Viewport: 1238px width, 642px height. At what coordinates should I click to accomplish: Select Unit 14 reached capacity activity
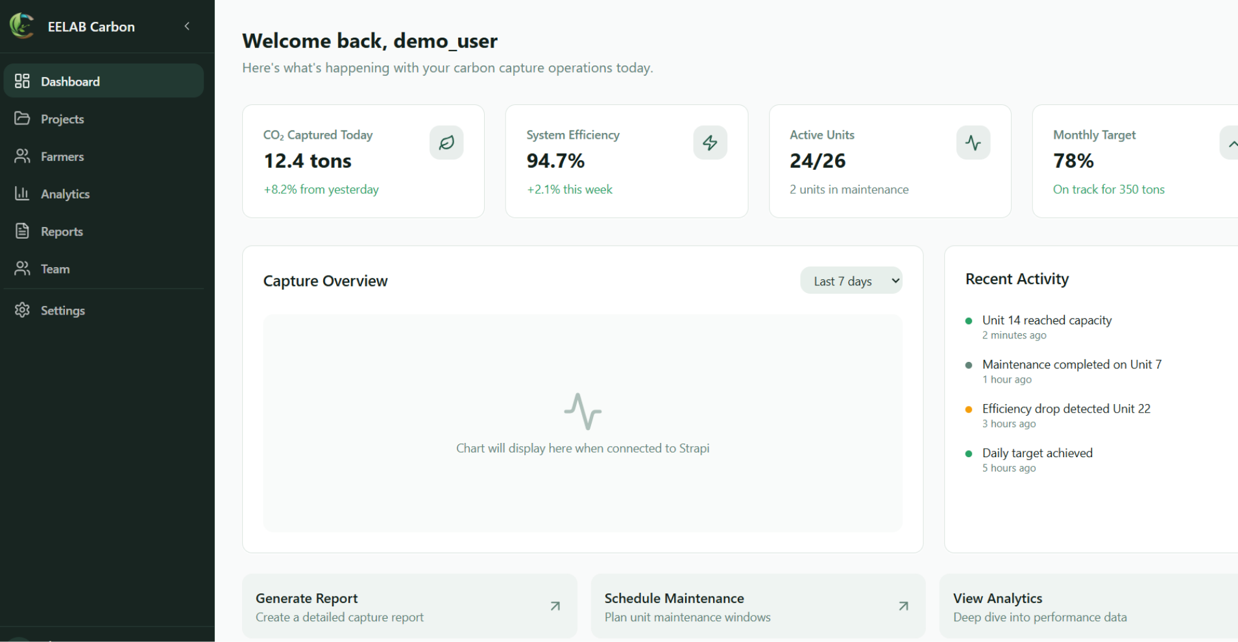(x=1047, y=320)
